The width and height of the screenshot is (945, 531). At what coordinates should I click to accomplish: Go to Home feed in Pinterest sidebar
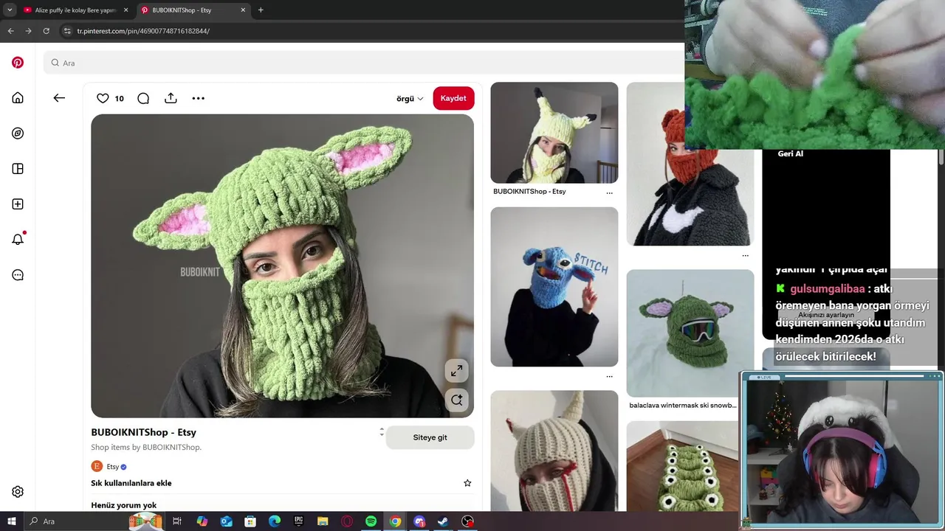(x=18, y=98)
